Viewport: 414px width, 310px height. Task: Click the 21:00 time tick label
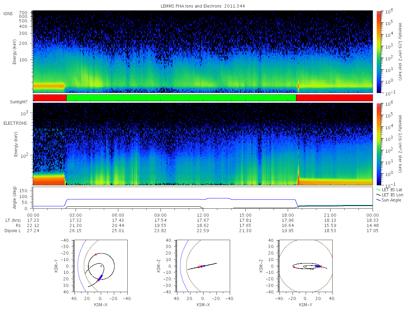coord(330,215)
